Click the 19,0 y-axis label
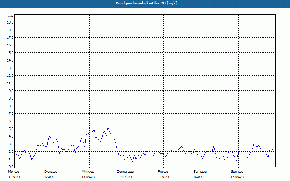 [10, 22]
